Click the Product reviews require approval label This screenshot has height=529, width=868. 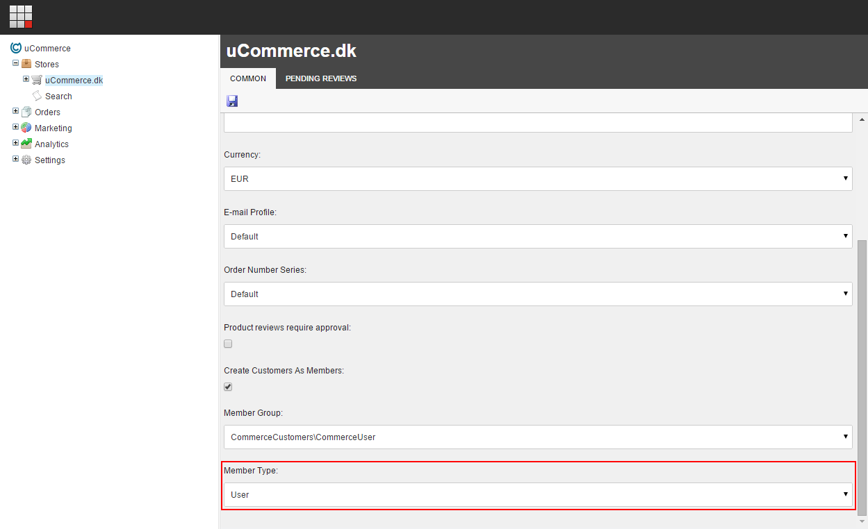[287, 327]
